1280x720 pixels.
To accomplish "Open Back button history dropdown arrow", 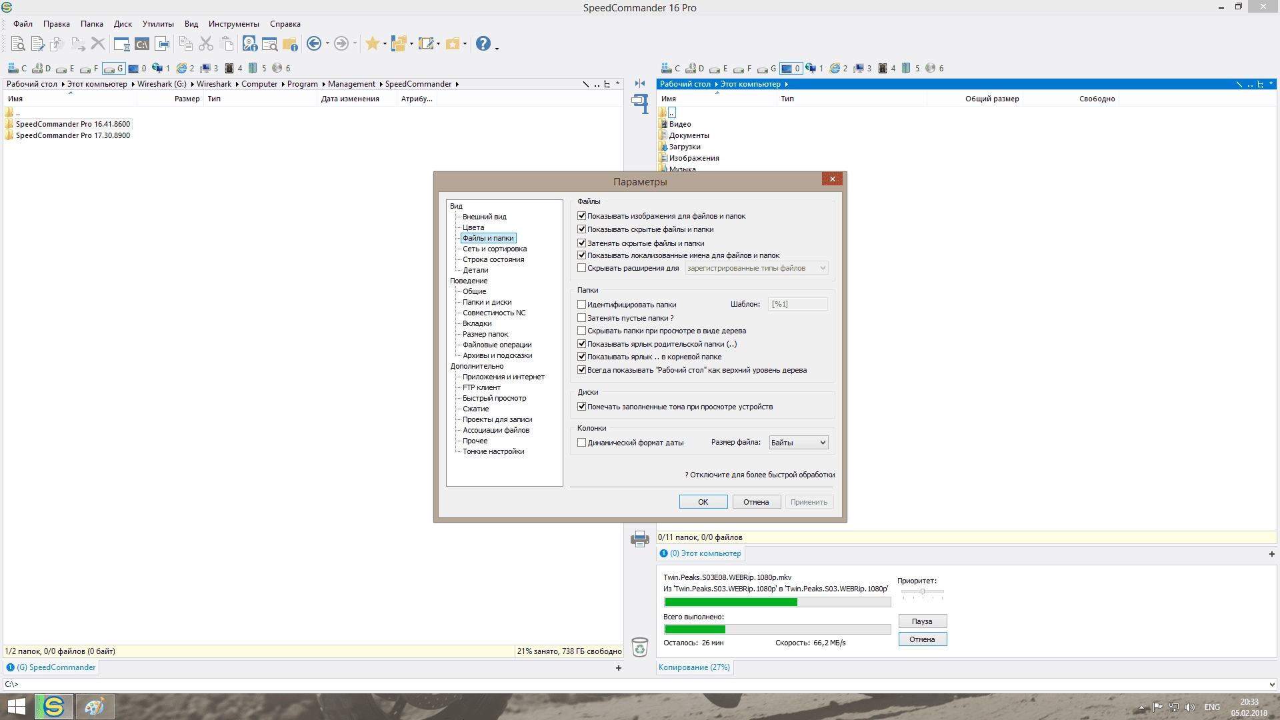I will point(327,44).
